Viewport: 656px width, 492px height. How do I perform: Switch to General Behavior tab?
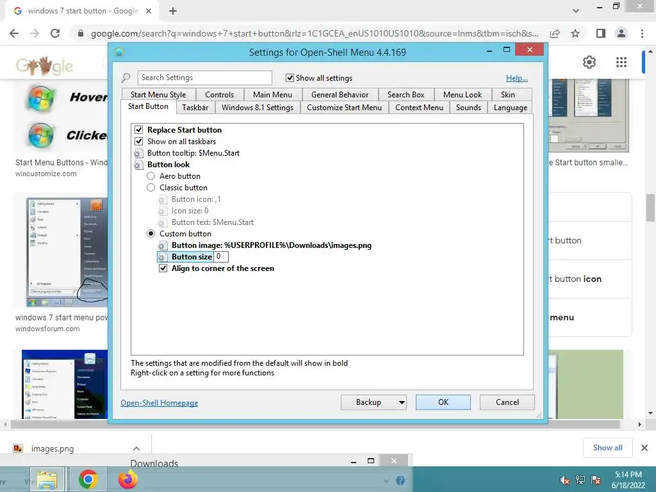340,95
